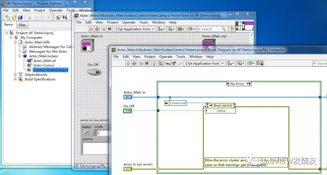Click Highlight Execution light bulb icon
The width and height of the screenshot is (327, 175).
click(154, 63)
